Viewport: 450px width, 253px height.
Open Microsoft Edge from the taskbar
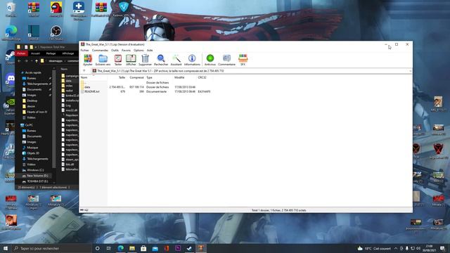click(120, 248)
